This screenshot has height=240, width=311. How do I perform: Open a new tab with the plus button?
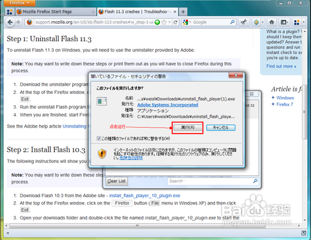pyautogui.click(x=183, y=12)
